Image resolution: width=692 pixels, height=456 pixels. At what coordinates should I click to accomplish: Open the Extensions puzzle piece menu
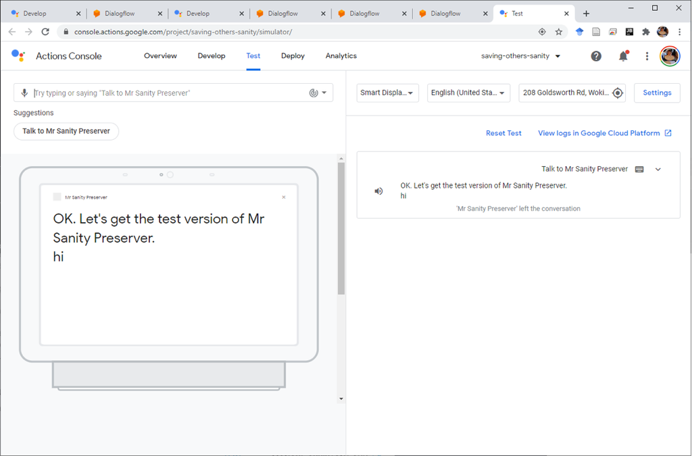point(645,32)
